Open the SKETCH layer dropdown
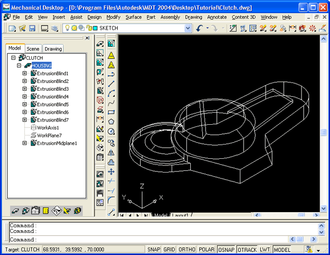 coord(188,28)
